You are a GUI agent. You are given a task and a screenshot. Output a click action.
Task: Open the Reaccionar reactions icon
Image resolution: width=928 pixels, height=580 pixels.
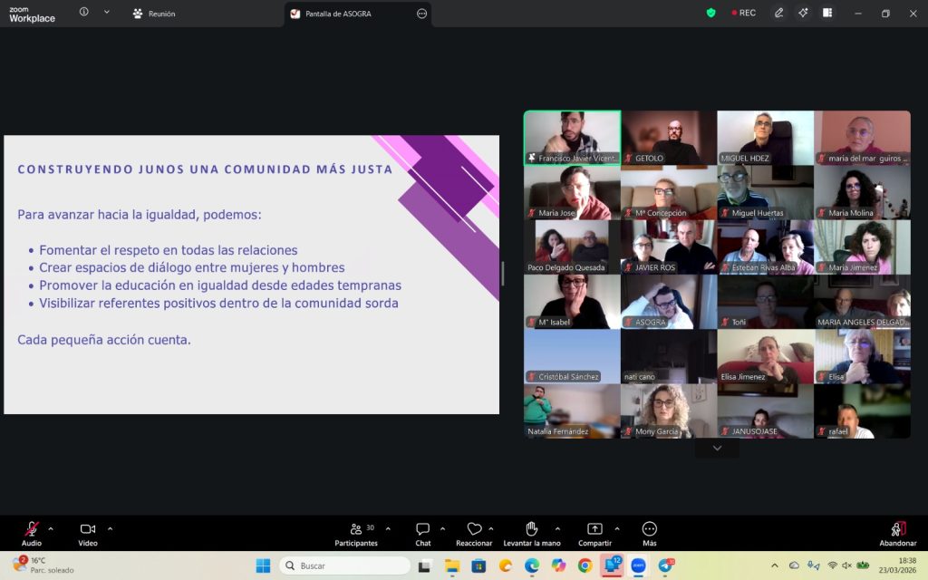click(474, 529)
